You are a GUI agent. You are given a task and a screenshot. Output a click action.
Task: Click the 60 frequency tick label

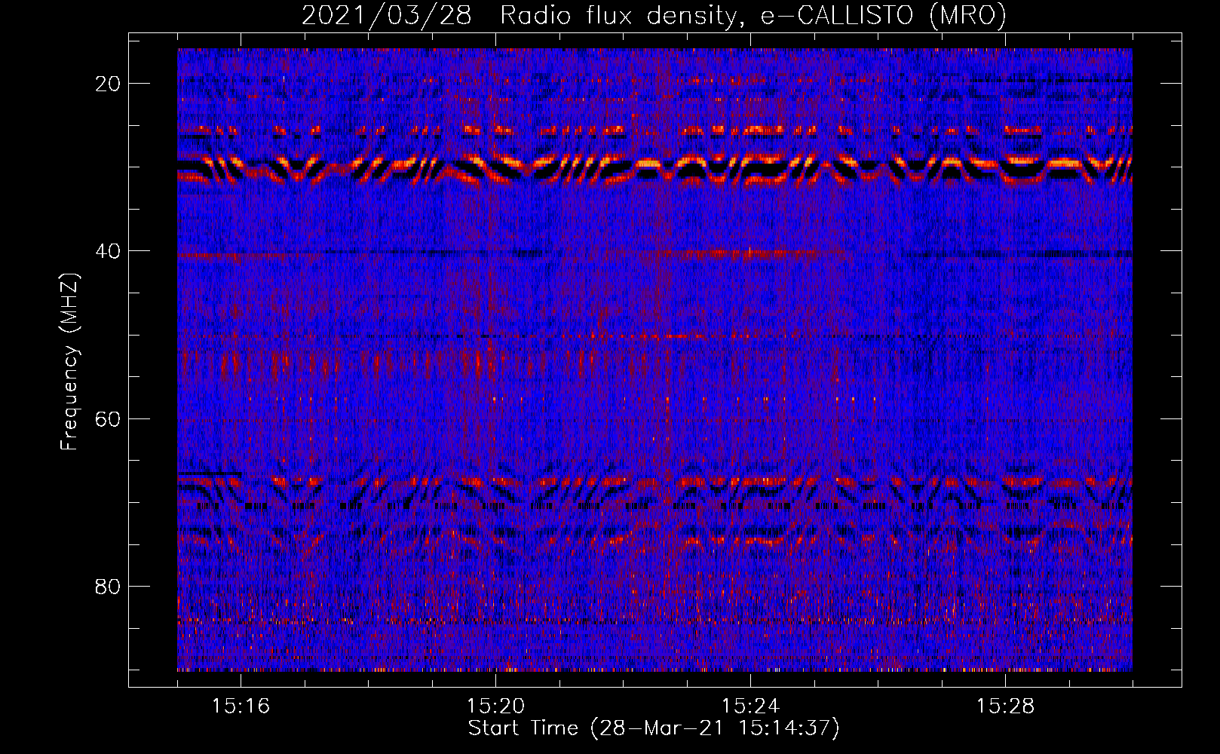pyautogui.click(x=108, y=418)
